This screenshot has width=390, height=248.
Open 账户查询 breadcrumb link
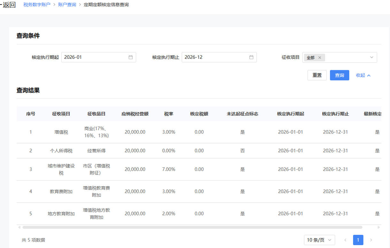click(x=67, y=5)
